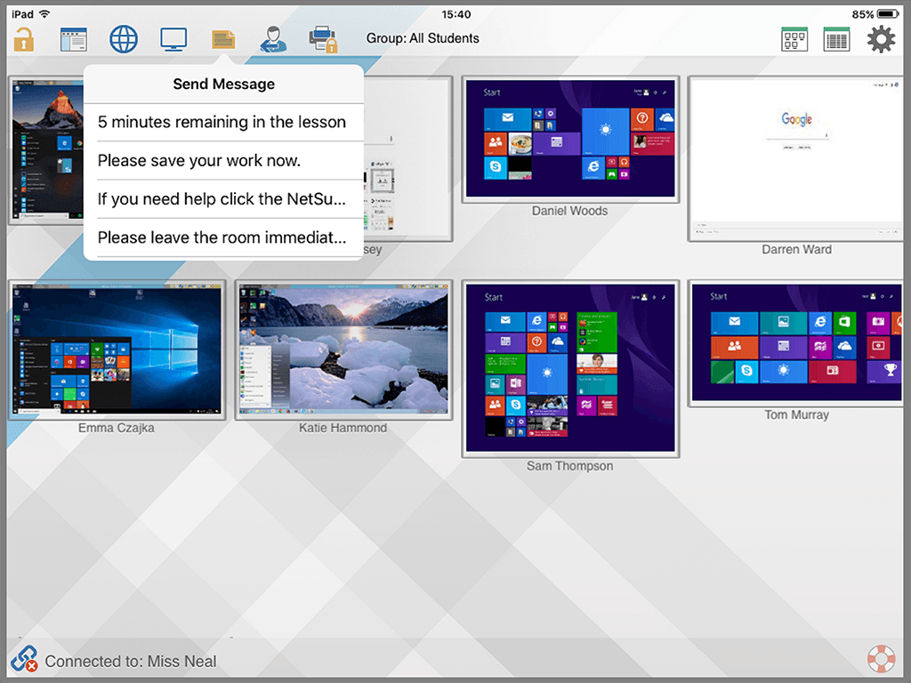
Task: Click the Group: All Students label
Action: click(423, 39)
